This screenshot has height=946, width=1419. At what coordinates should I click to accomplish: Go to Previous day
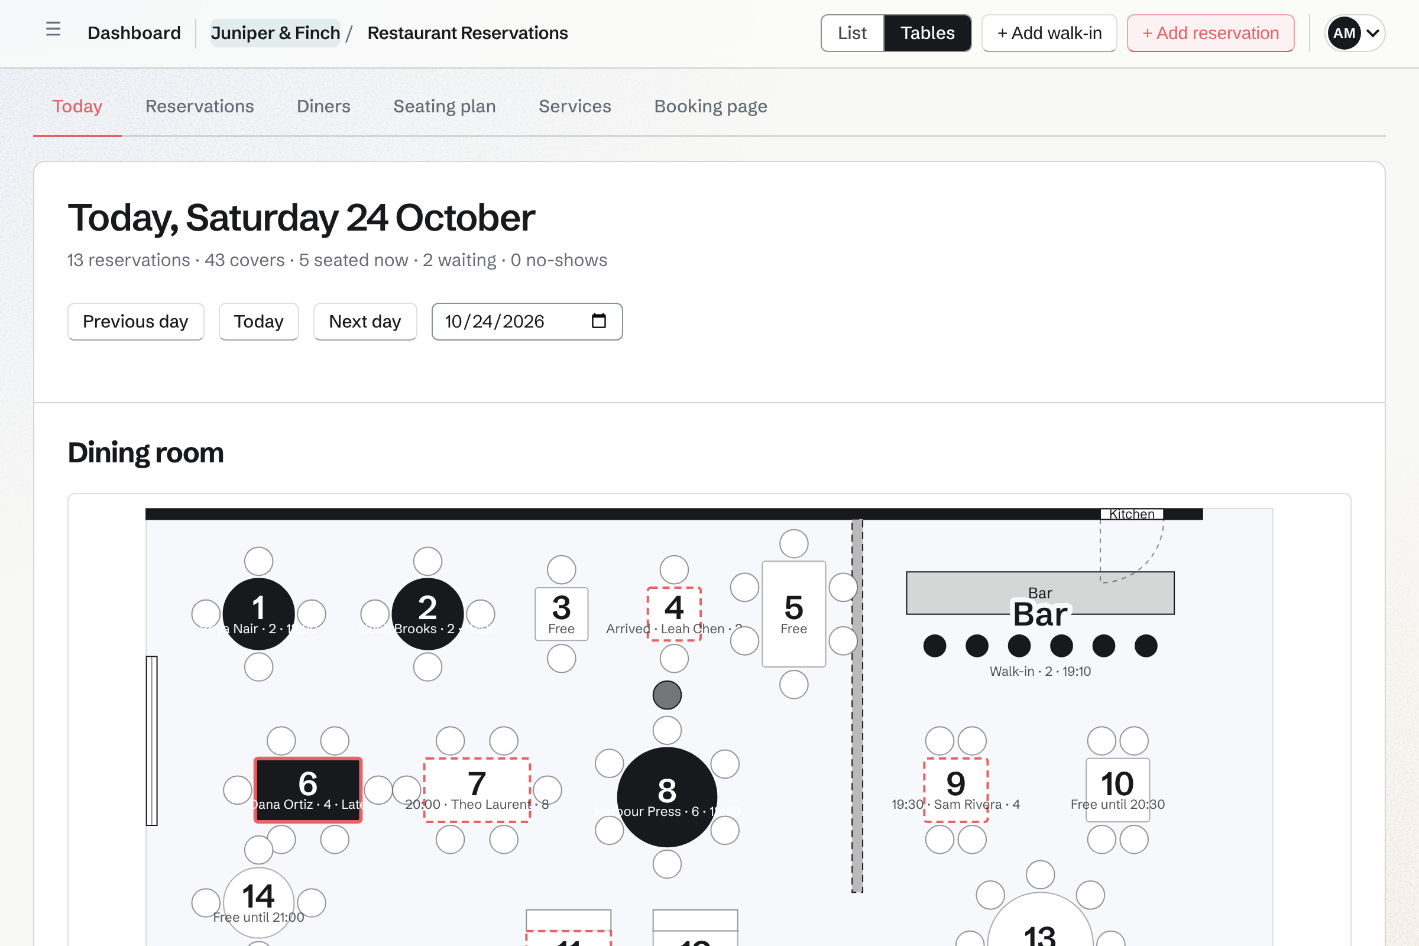[x=136, y=322]
